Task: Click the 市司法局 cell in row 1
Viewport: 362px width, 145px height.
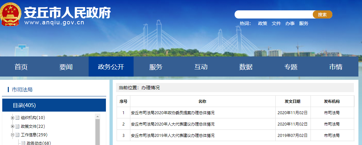Action: [x=332, y=113]
